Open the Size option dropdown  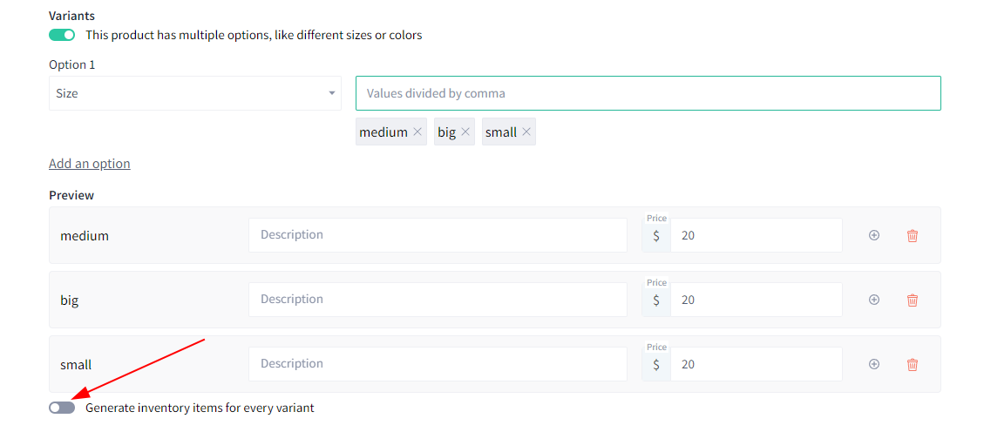(195, 93)
